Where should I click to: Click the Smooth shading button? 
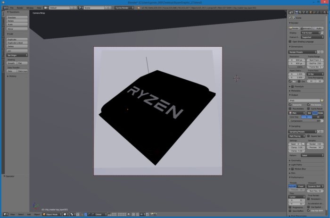tap(11, 63)
